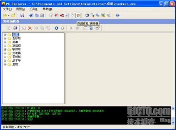Expand the 图标组 folder node
This screenshot has height=130, width=176.
coord(5,57)
